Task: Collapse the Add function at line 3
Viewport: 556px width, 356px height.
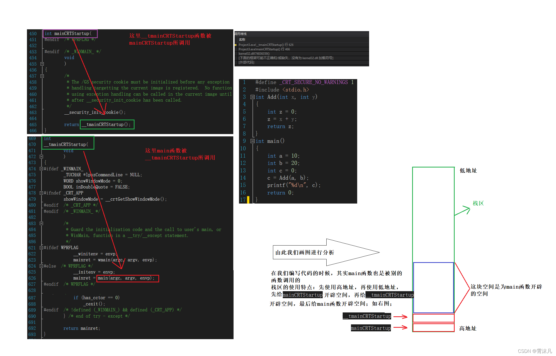Action: click(x=252, y=97)
